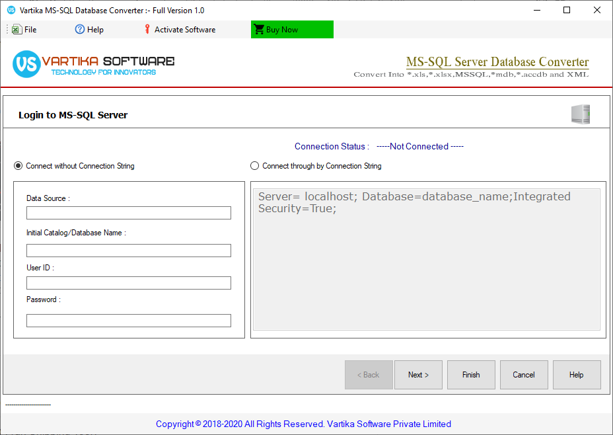This screenshot has width=613, height=435.
Task: Click the Copyright Vartika Software footer text
Action: tap(303, 424)
